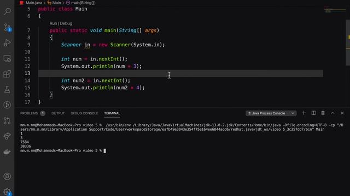This screenshot has width=350, height=196.
Task: Switch to the DEBUG CONSOLE tab
Action: [84, 113]
